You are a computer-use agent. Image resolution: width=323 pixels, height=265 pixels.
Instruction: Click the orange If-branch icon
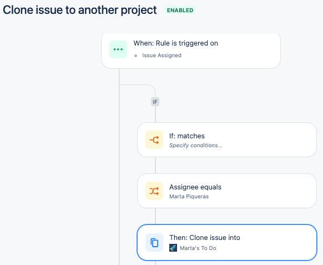coord(154,140)
